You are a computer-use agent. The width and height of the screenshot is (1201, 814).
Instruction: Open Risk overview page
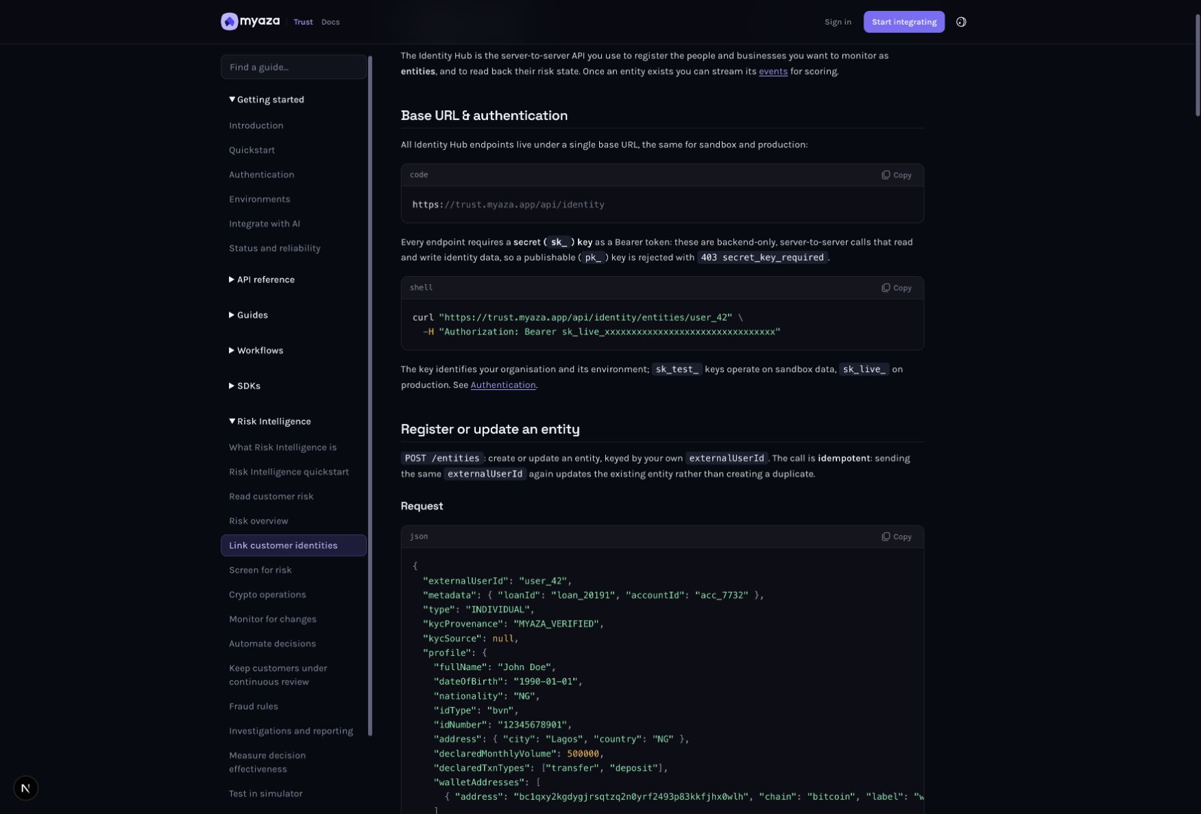click(x=258, y=521)
